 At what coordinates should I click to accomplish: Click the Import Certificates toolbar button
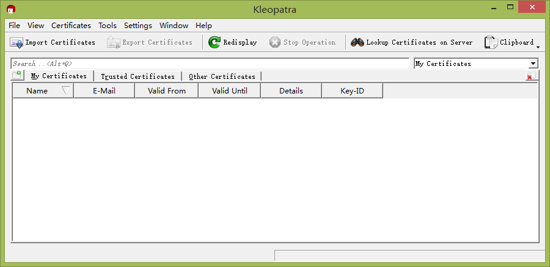(x=53, y=42)
